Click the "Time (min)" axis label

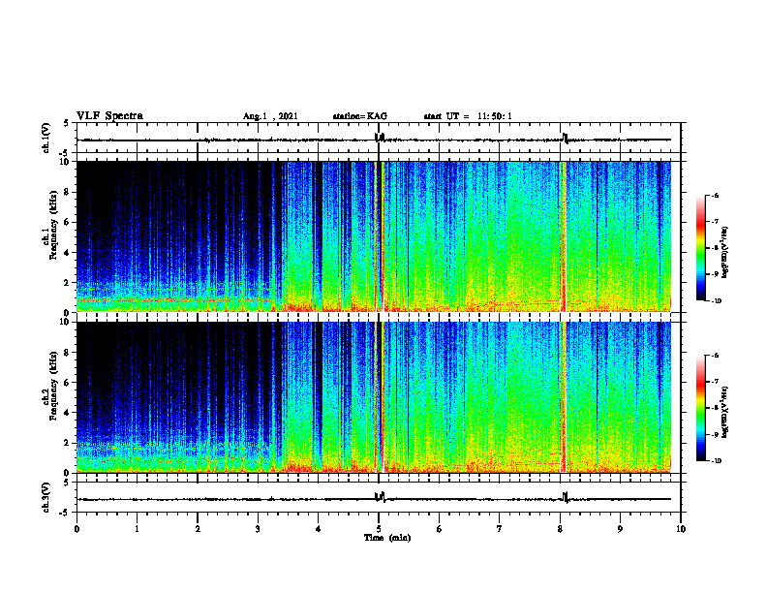pos(387,538)
